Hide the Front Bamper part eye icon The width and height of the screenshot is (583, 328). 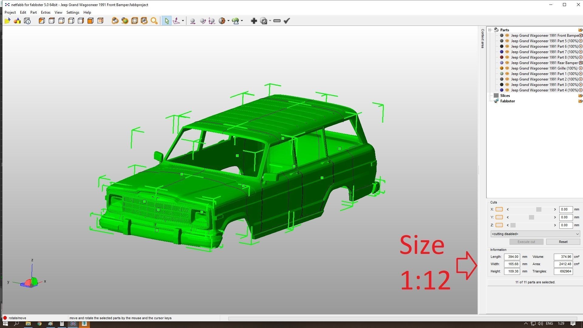[x=507, y=36]
